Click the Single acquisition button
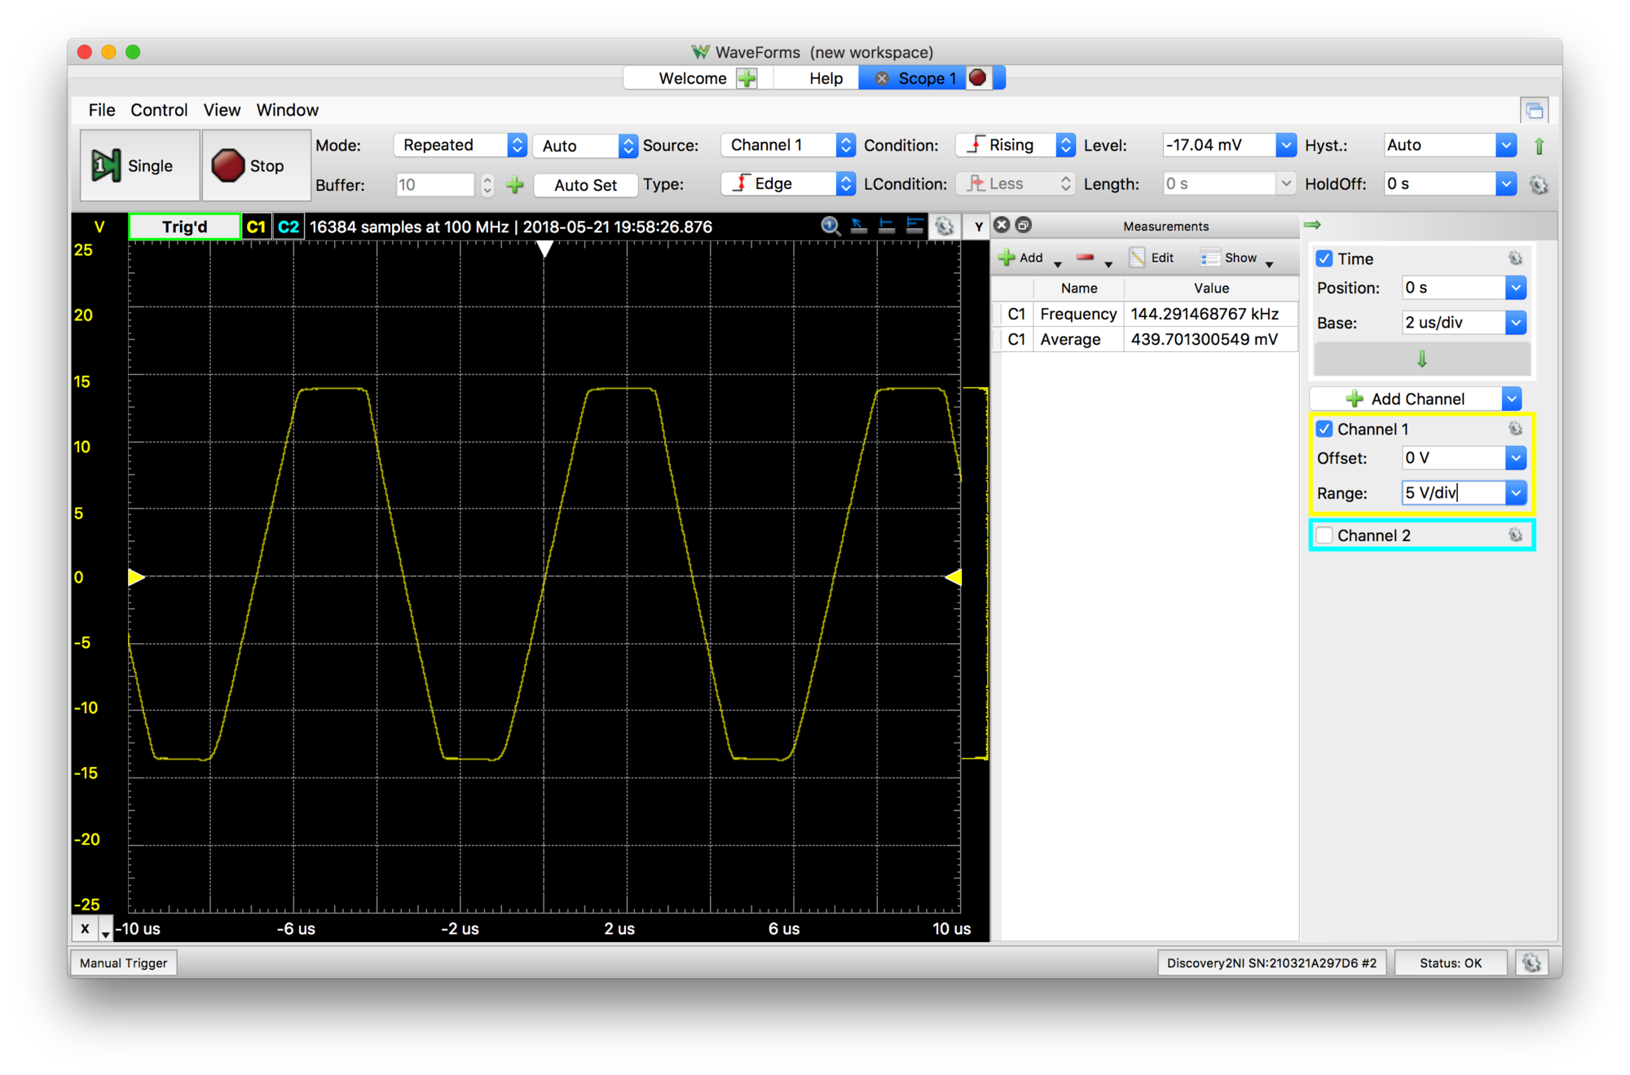The height and width of the screenshot is (1075, 1630). (x=140, y=165)
